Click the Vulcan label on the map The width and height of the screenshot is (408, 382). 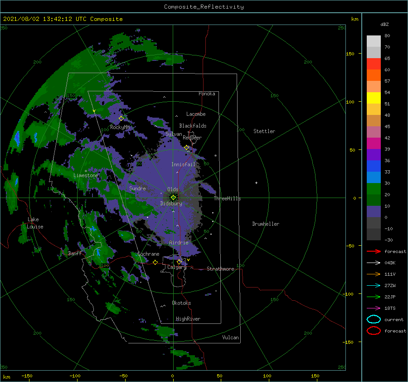(230, 337)
